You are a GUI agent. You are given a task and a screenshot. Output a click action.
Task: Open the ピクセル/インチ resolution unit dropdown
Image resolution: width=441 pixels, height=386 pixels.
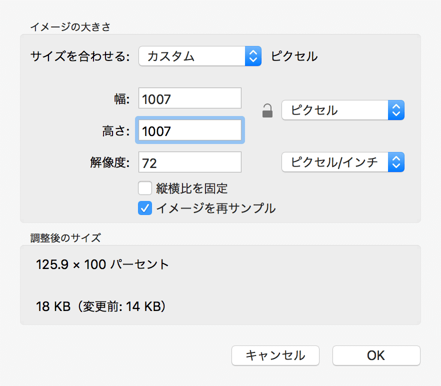[x=343, y=162]
